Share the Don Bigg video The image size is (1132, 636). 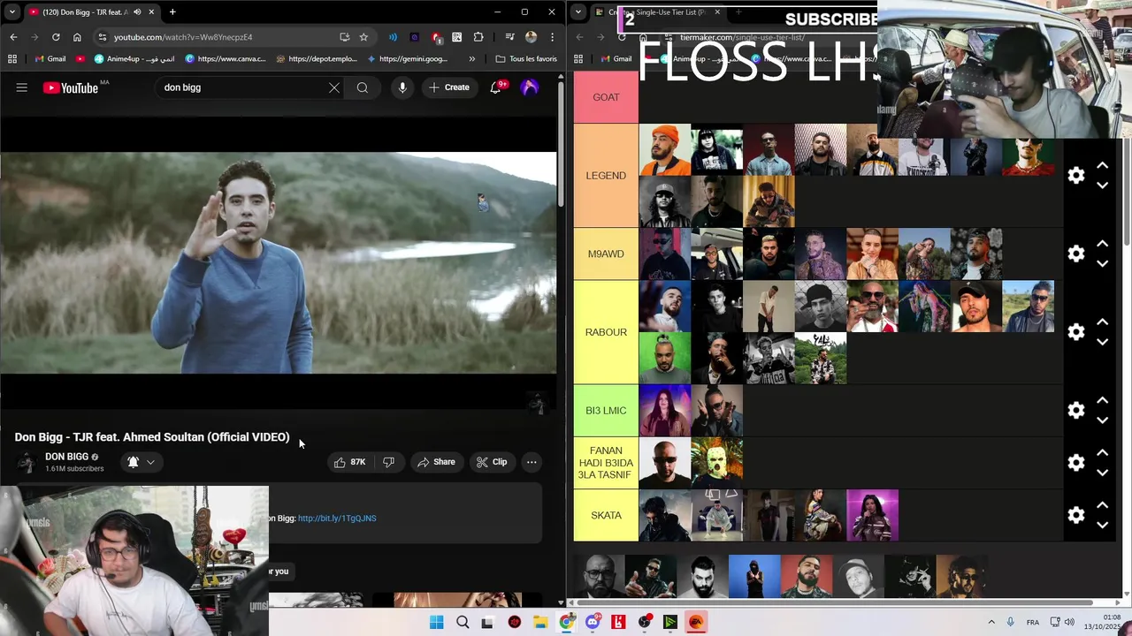(x=436, y=462)
